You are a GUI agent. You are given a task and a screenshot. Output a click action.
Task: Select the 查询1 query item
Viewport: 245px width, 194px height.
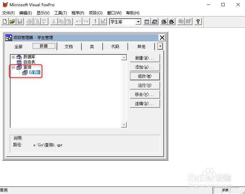click(35, 72)
